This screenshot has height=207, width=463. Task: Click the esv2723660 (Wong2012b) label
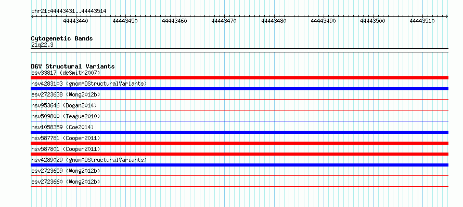coord(66,182)
